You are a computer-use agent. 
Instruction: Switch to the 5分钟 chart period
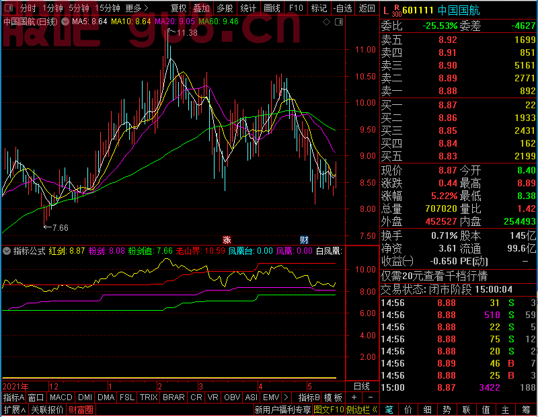click(x=79, y=8)
